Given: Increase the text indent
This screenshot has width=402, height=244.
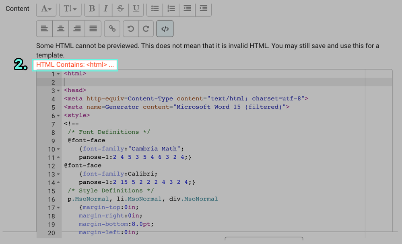Looking at the screenshot, I should pos(203,9).
